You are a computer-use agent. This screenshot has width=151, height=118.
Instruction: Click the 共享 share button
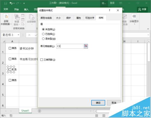coord(142,9)
